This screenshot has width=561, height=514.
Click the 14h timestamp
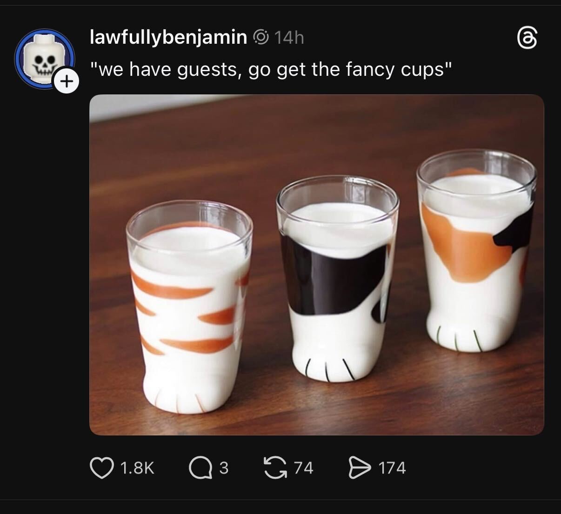click(289, 37)
